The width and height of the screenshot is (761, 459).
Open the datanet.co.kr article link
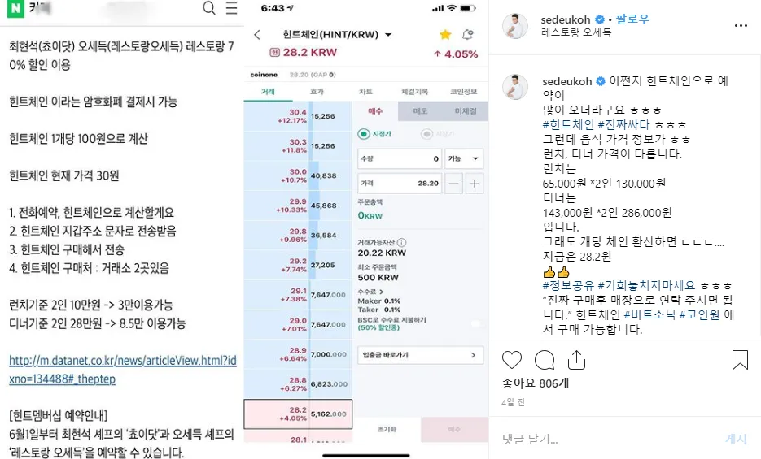coord(123,370)
